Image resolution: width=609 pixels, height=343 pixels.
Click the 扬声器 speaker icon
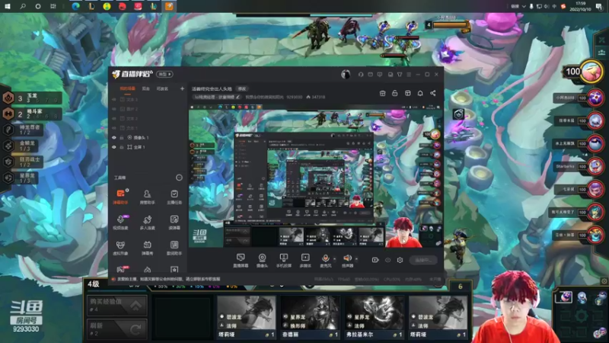347,258
